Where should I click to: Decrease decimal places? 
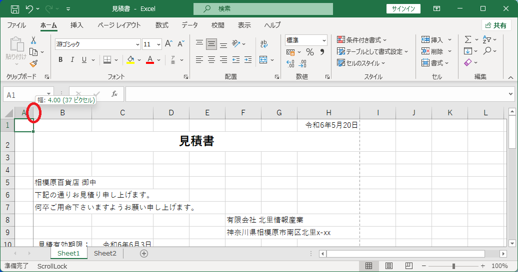pos(302,63)
